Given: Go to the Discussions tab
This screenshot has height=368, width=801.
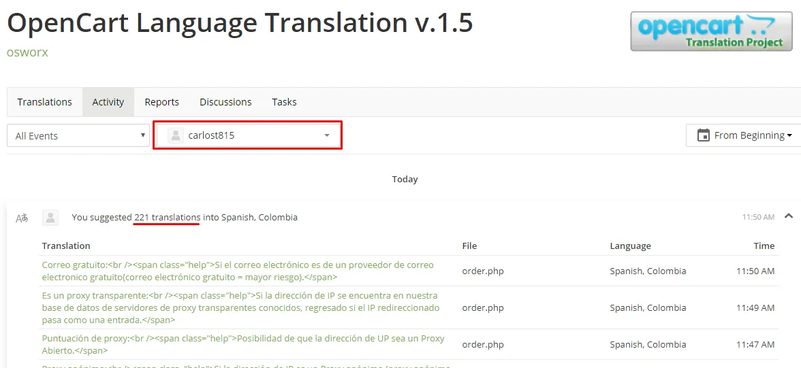Looking at the screenshot, I should click(x=225, y=102).
